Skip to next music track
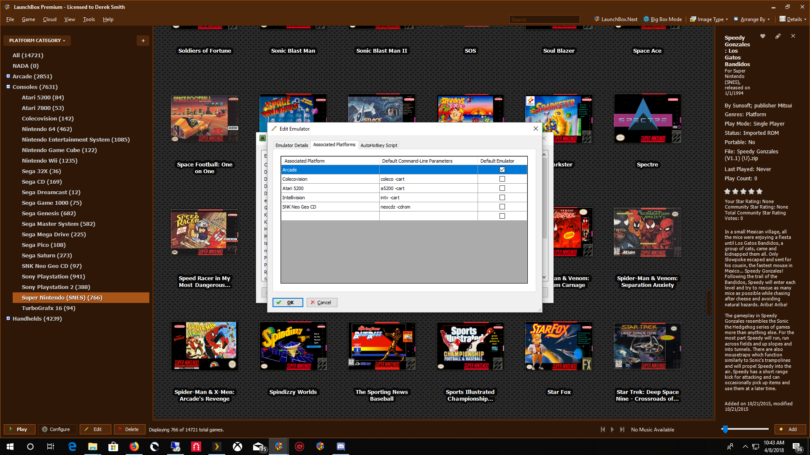Screen dimensions: 810x455 [x=622, y=429]
